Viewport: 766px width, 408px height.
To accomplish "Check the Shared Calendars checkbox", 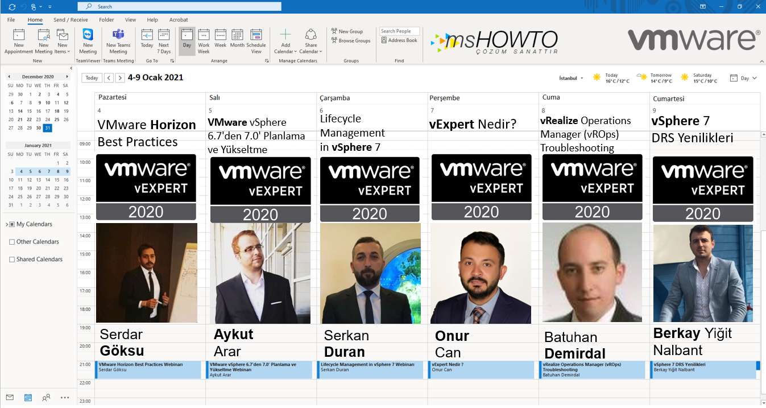I will (x=12, y=259).
